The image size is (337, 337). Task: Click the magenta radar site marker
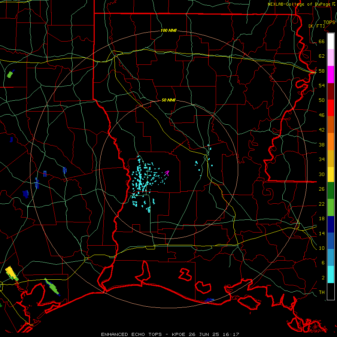pyautogui.click(x=167, y=173)
